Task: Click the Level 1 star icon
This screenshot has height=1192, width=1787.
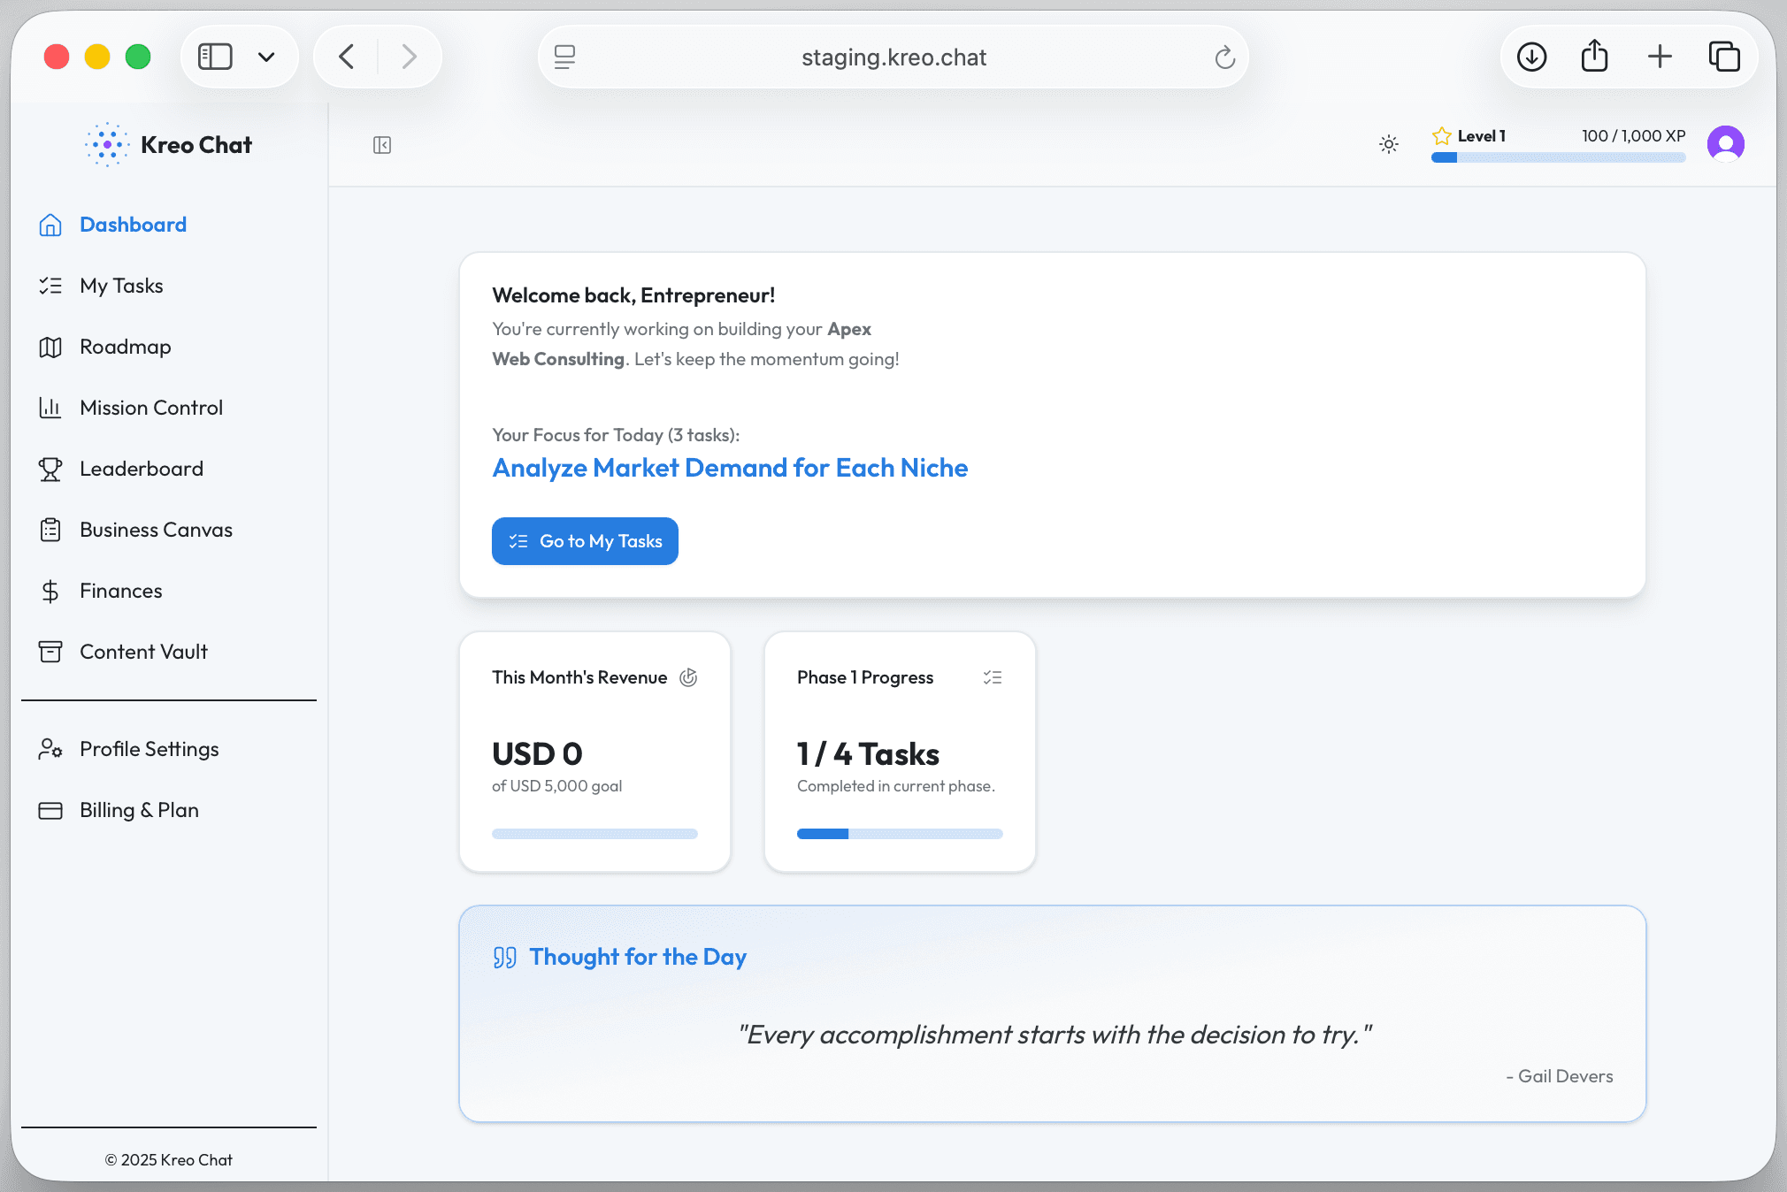Action: pos(1442,136)
